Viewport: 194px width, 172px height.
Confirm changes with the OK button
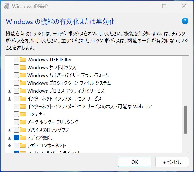134,162
